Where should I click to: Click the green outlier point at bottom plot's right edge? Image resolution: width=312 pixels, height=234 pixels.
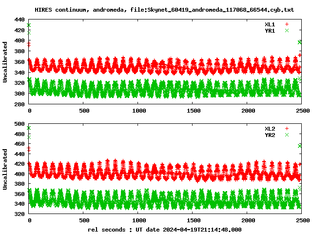coord(300,146)
